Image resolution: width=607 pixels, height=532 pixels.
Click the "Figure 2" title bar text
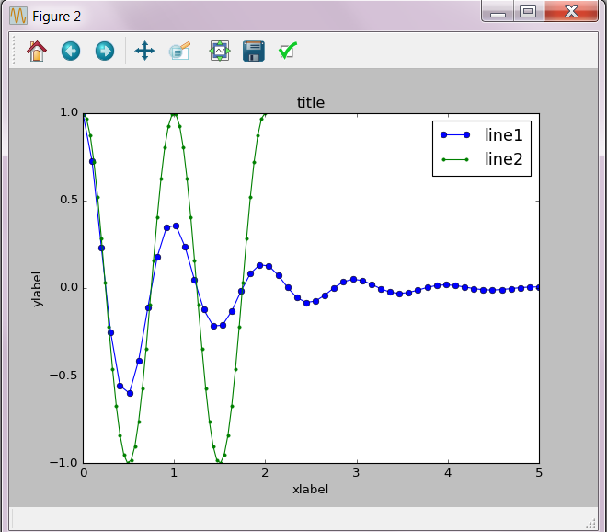(56, 17)
